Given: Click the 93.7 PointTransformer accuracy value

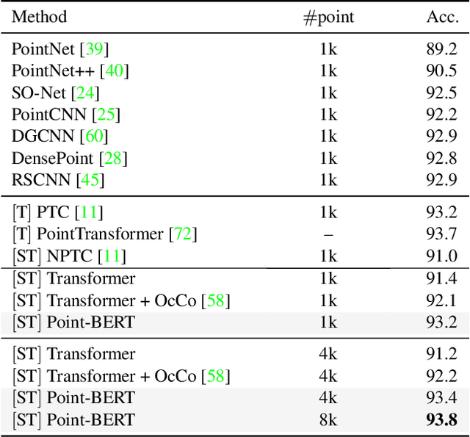Looking at the screenshot, I should pos(443,234).
